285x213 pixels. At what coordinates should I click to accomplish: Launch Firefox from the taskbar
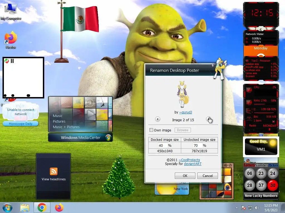tap(59, 207)
